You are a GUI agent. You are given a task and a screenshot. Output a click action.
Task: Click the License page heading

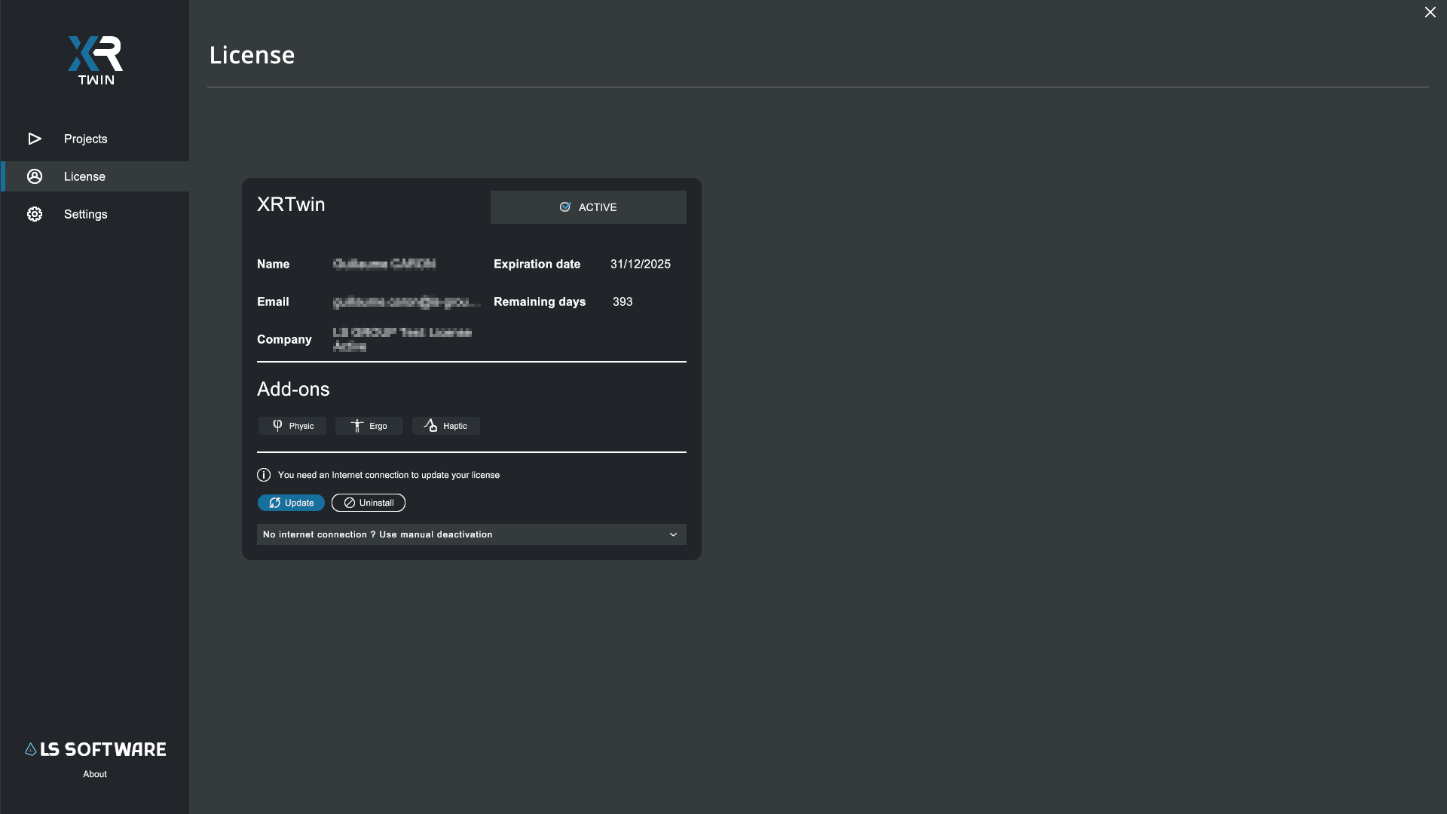coord(252,55)
